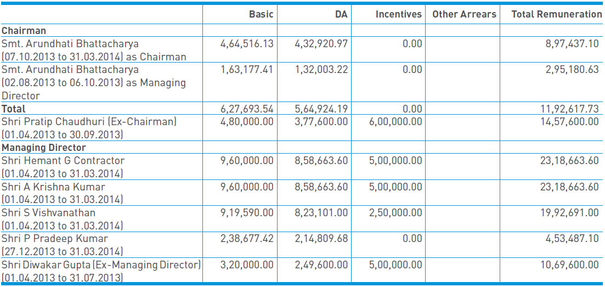Select the Shri Hemant G Contractor name cell
This screenshot has width=605, height=287.
[x=63, y=161]
